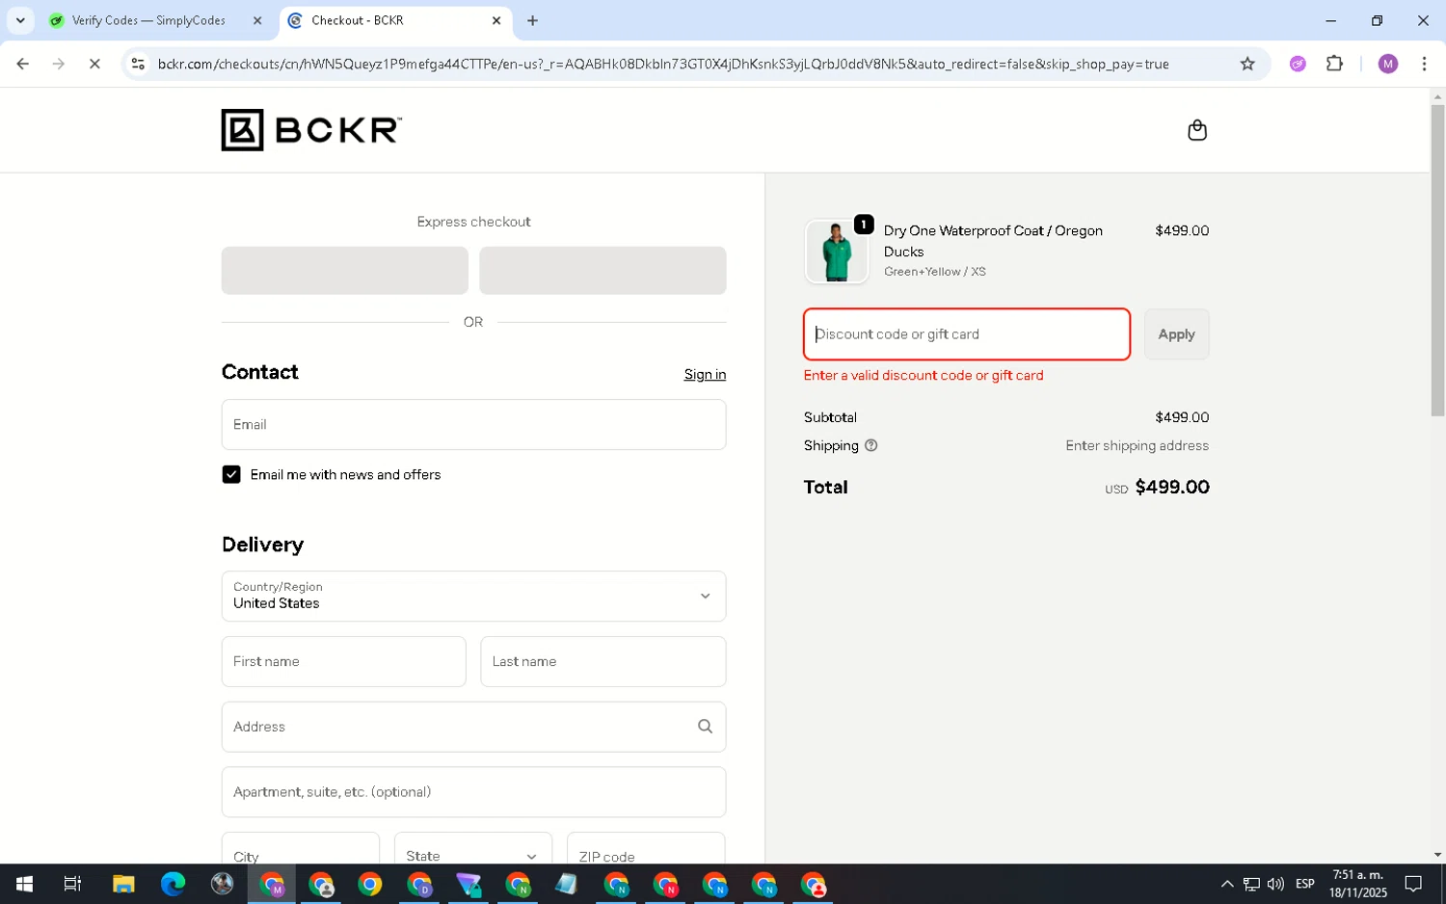Open volume control in system tray
Viewport: 1446px width, 904px height.
click(x=1275, y=884)
